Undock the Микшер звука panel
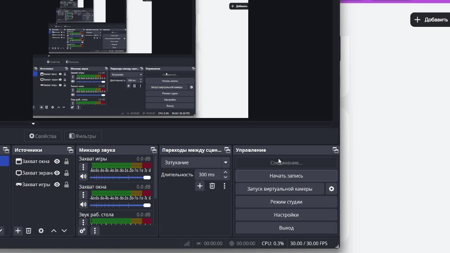The image size is (450, 253). 154,150
